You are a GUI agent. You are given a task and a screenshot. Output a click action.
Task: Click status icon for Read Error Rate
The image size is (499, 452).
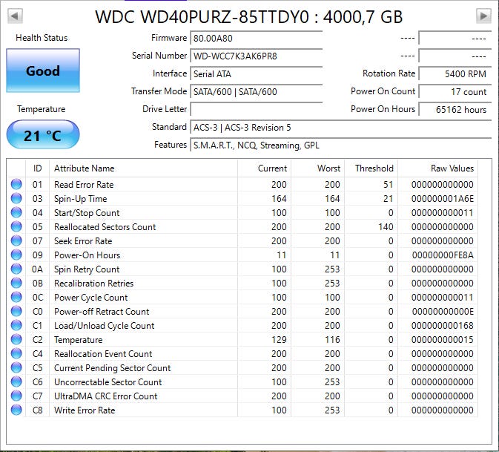(16, 184)
